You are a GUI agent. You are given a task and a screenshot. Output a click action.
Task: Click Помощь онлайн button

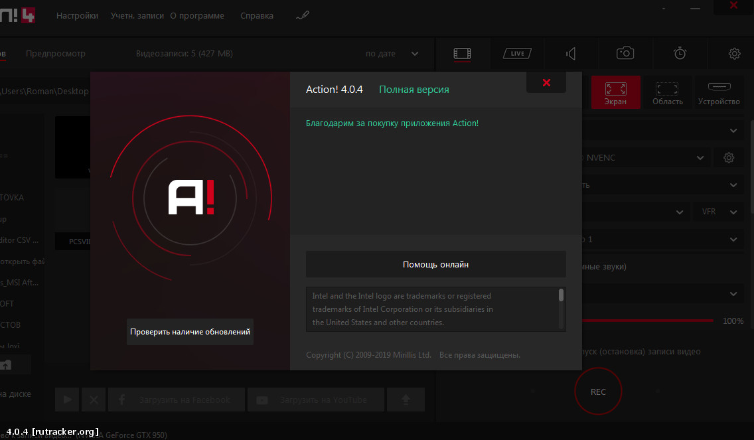pos(435,264)
